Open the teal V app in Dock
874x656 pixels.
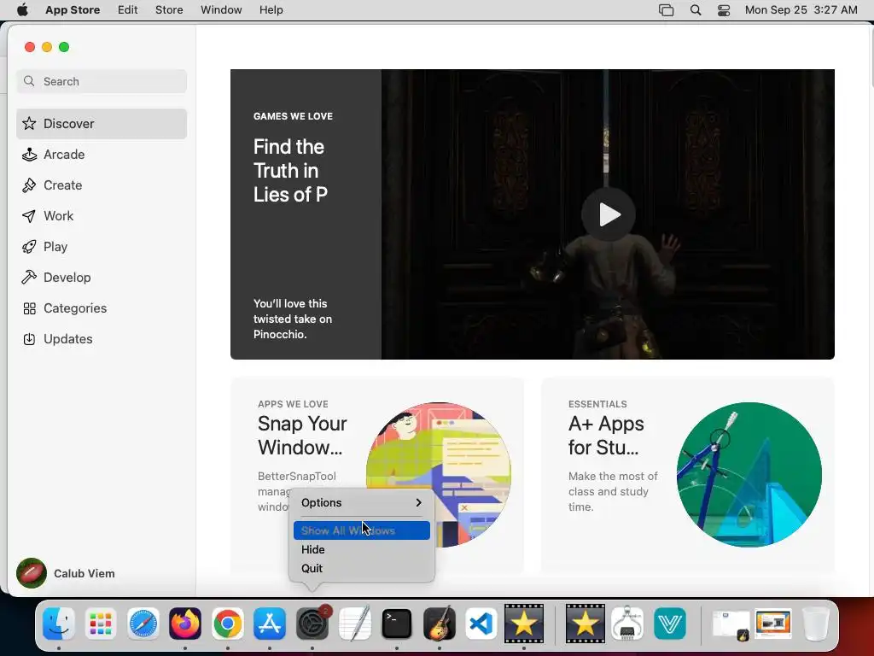669,623
